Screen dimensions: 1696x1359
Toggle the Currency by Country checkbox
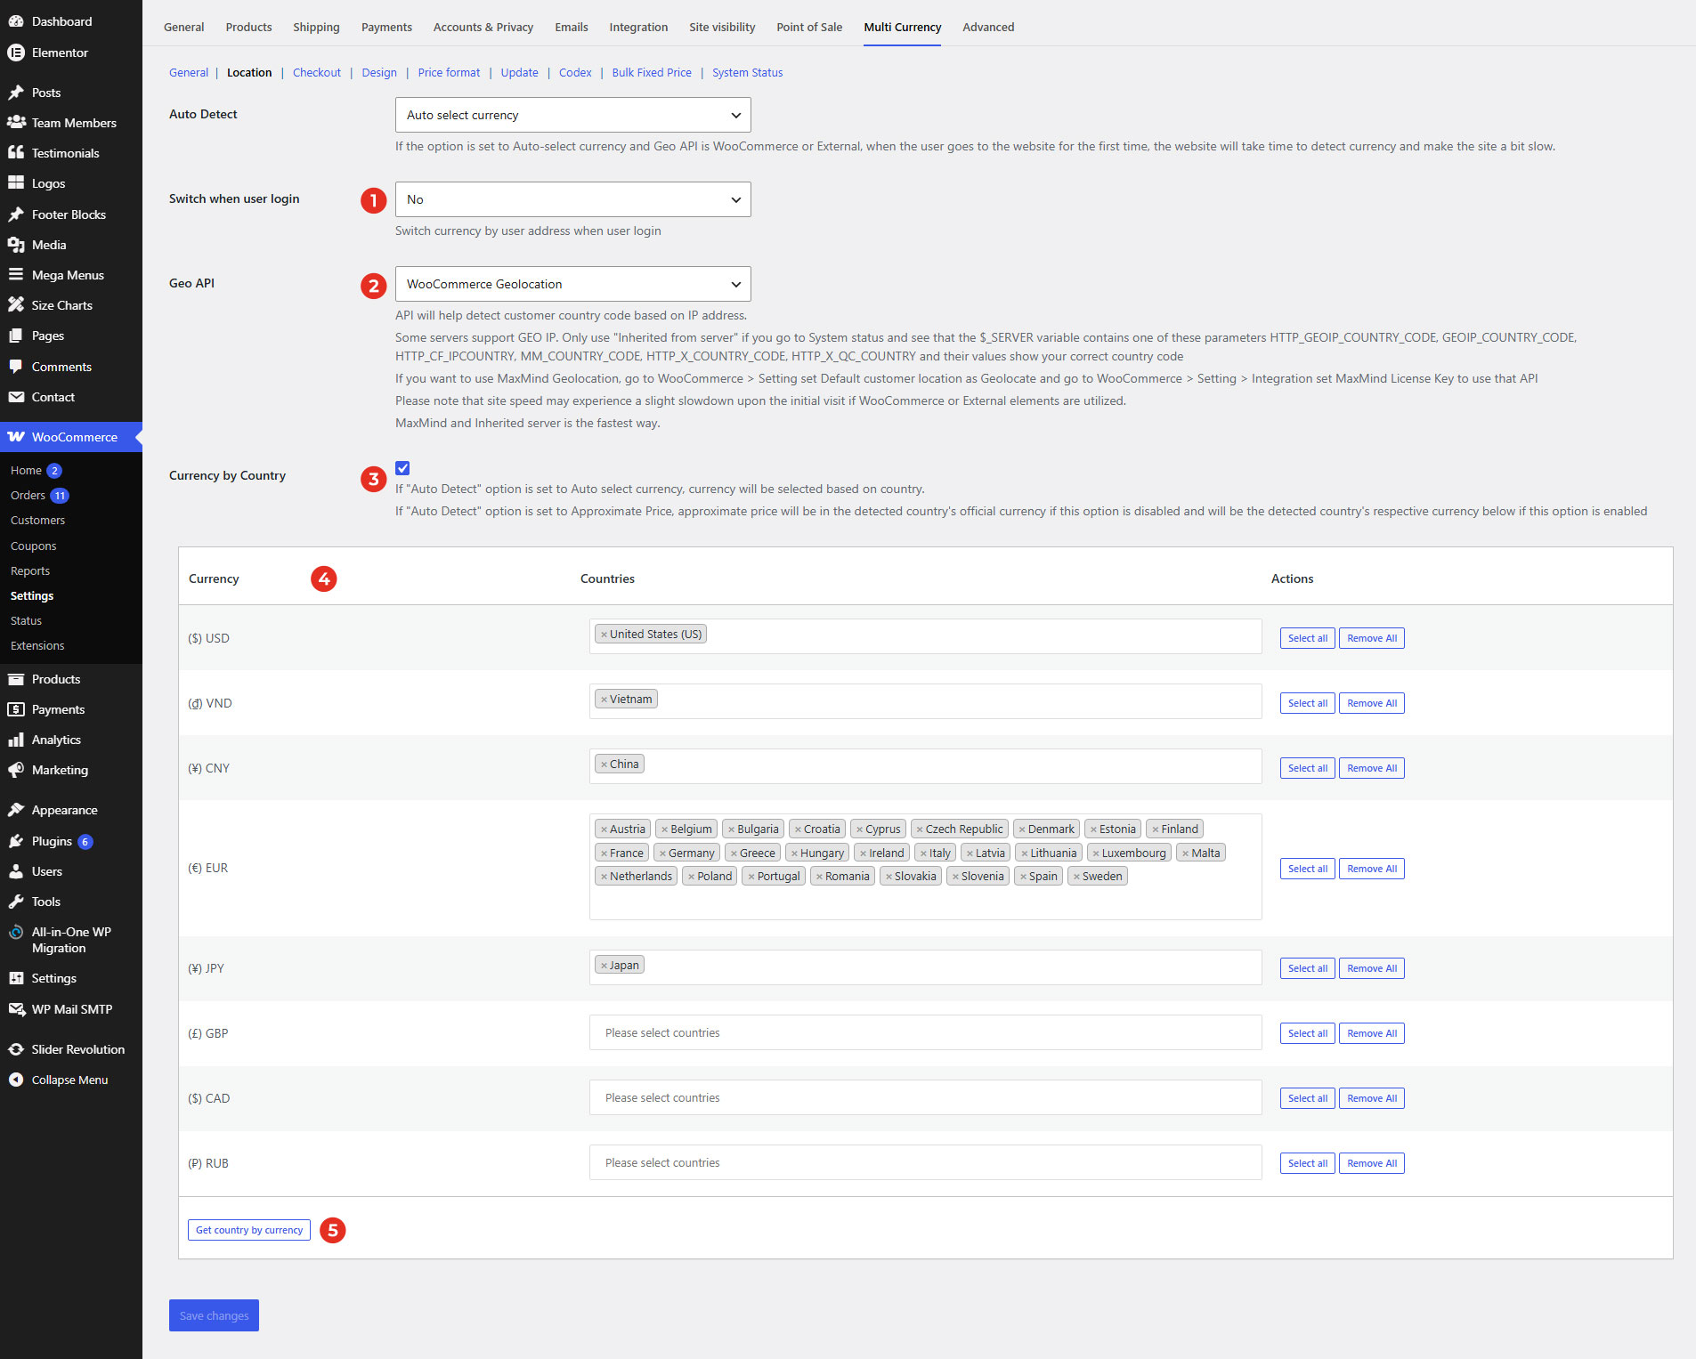tap(402, 468)
